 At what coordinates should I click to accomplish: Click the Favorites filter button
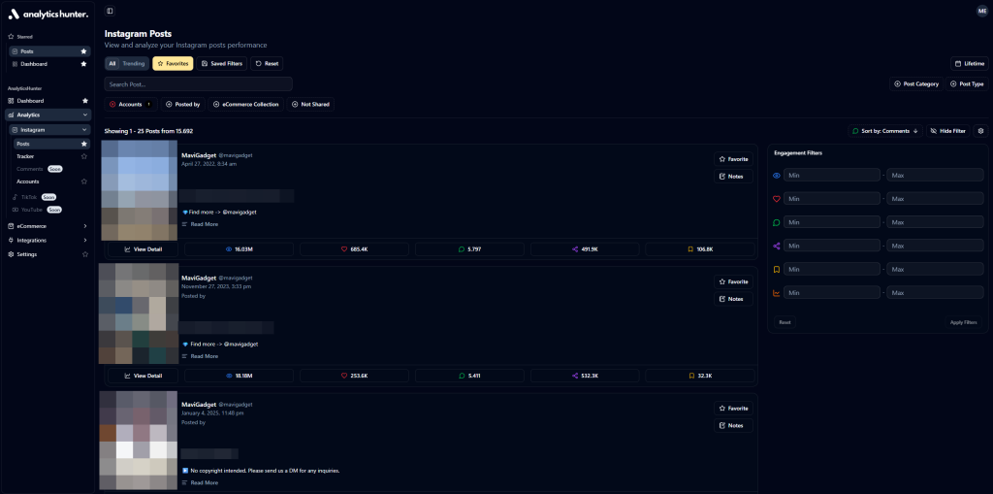[x=173, y=63]
